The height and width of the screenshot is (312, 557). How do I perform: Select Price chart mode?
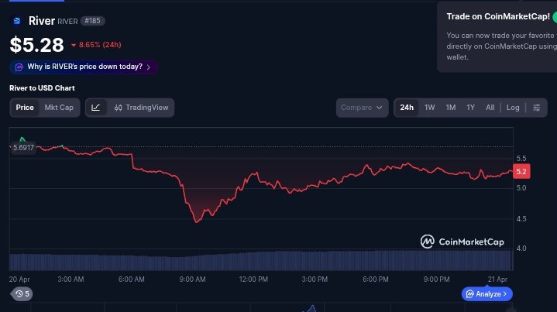pyautogui.click(x=25, y=108)
